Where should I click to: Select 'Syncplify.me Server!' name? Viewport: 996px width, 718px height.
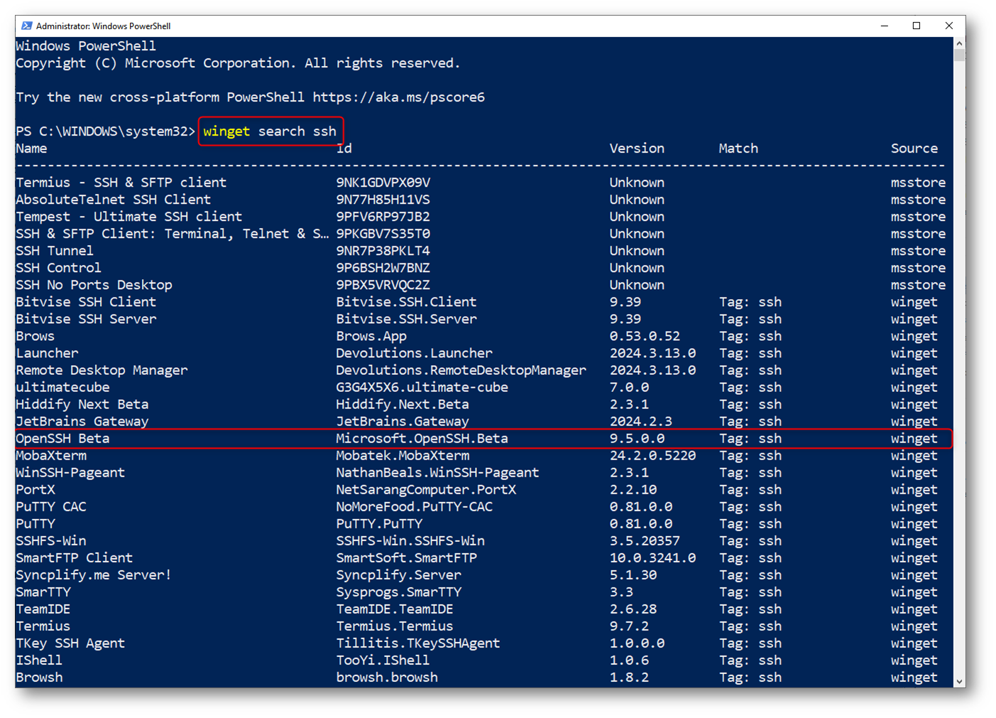[94, 575]
